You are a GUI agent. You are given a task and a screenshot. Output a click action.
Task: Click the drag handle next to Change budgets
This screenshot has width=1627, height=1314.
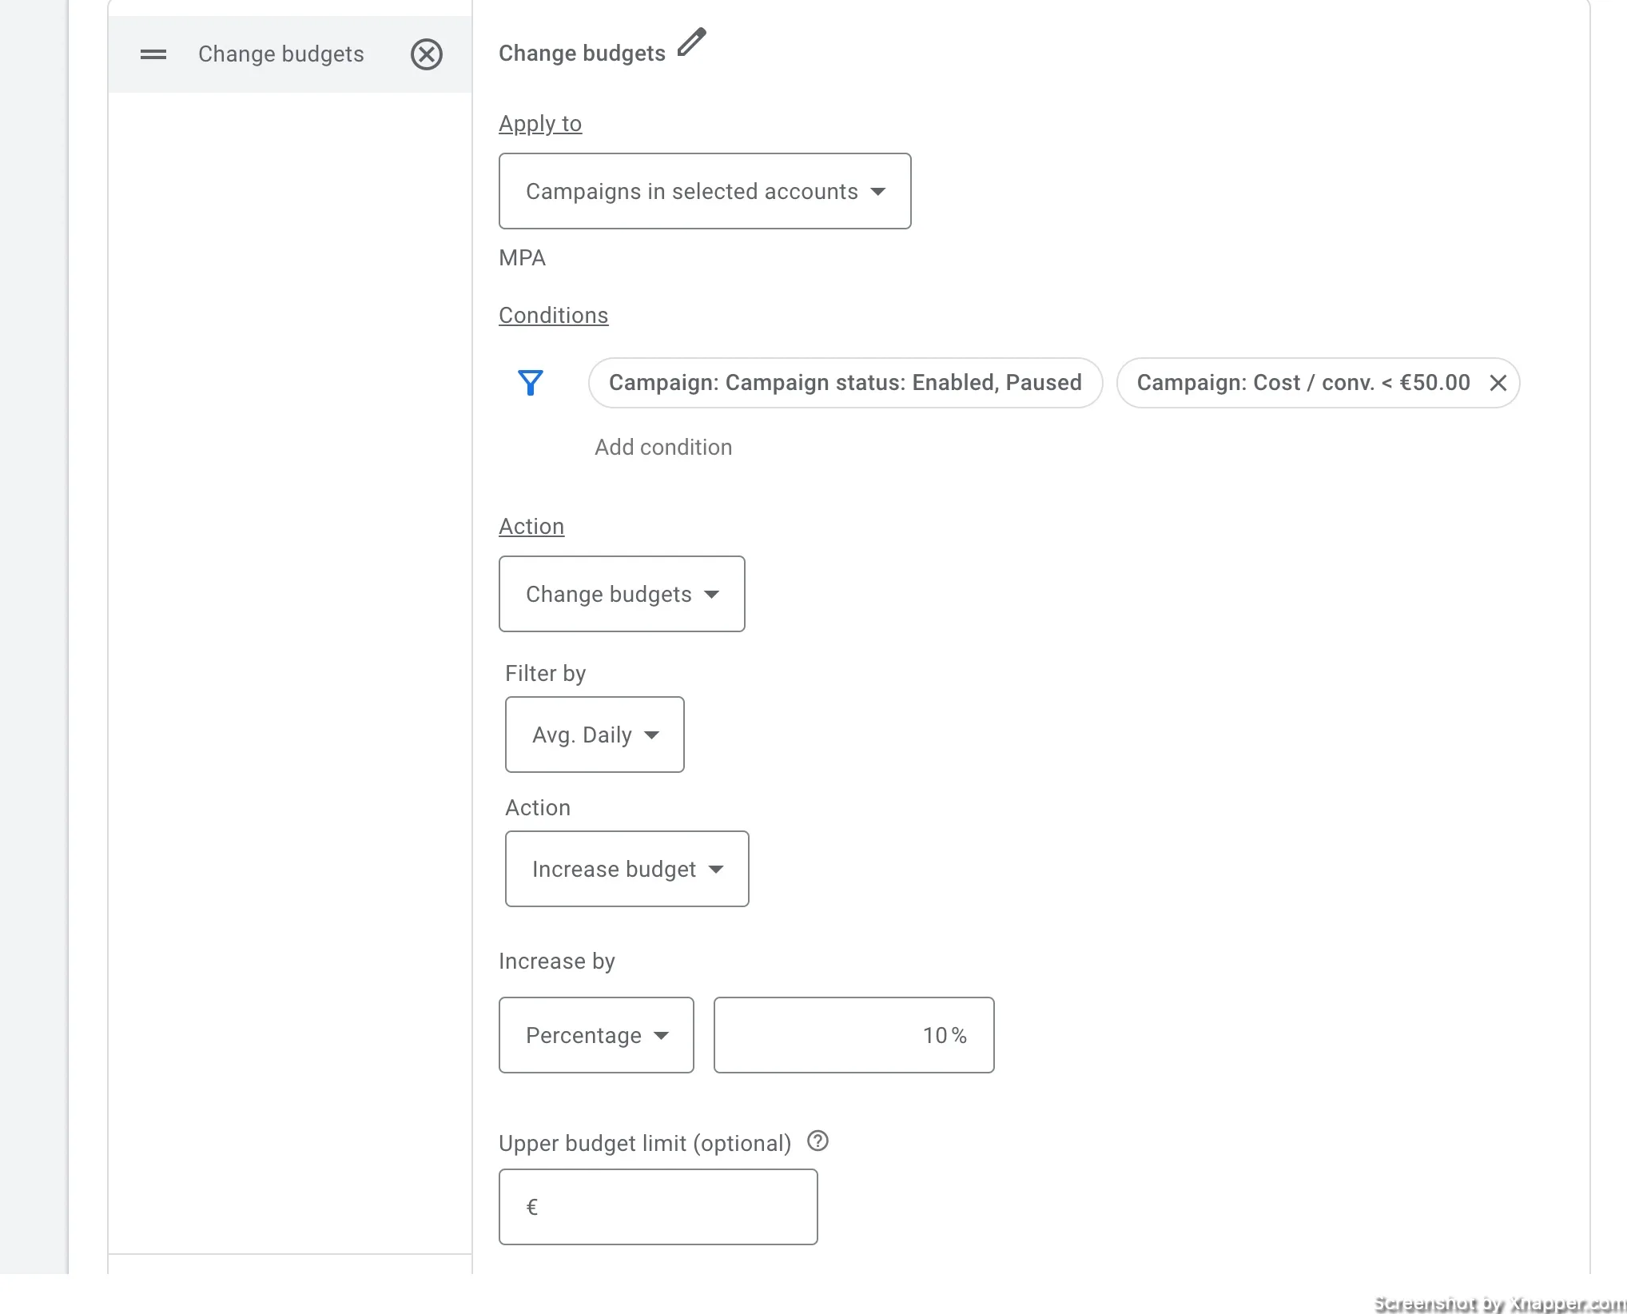tap(153, 54)
